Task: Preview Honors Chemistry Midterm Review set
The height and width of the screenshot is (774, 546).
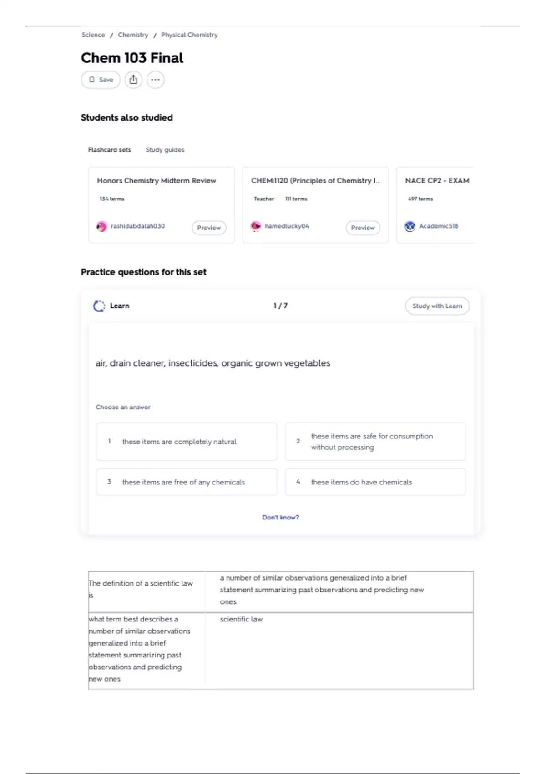Action: pyautogui.click(x=209, y=228)
